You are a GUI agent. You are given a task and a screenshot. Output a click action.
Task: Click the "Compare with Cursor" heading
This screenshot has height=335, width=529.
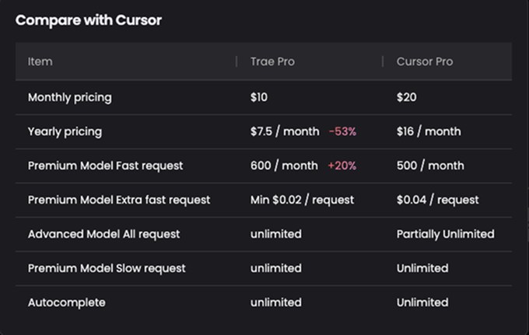coord(89,20)
